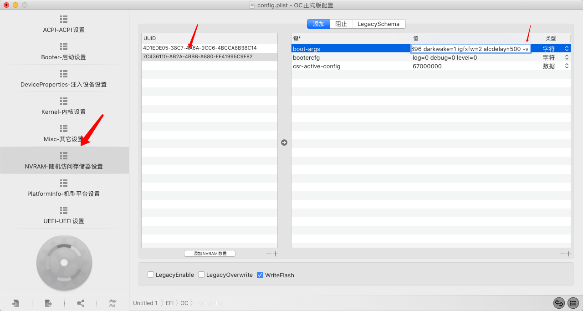This screenshot has width=583, height=311.
Task: Open type dropdown for the bootercfg row
Action: pos(567,57)
